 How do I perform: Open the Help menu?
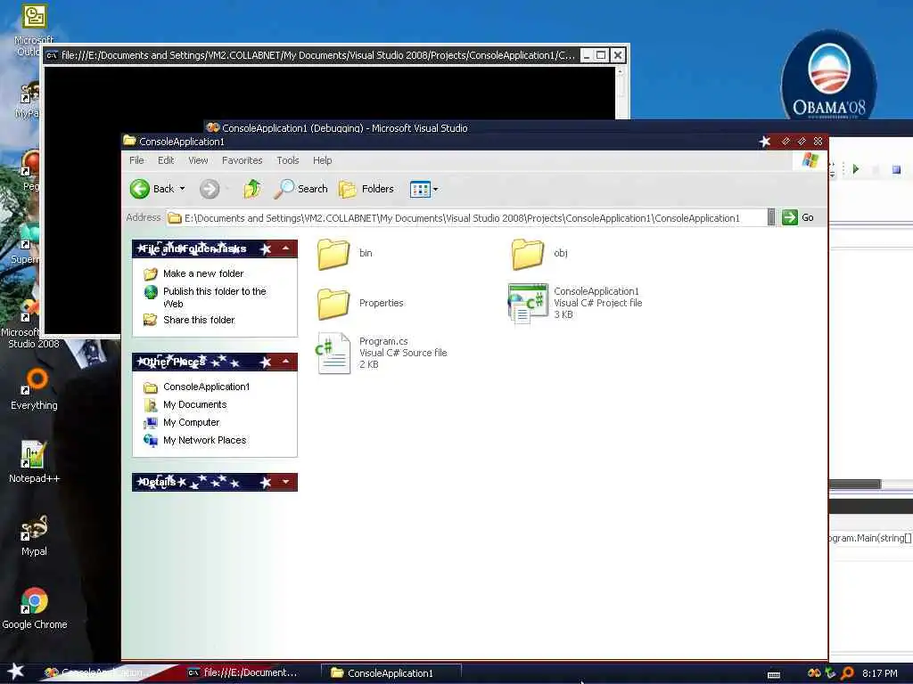tap(322, 160)
